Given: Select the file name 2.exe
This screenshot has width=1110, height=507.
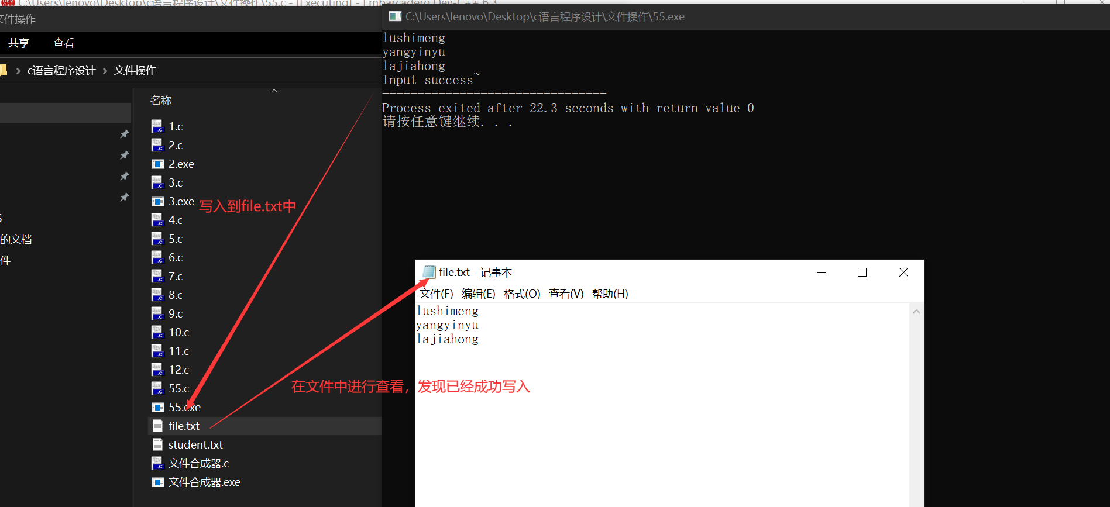Looking at the screenshot, I should [x=181, y=164].
